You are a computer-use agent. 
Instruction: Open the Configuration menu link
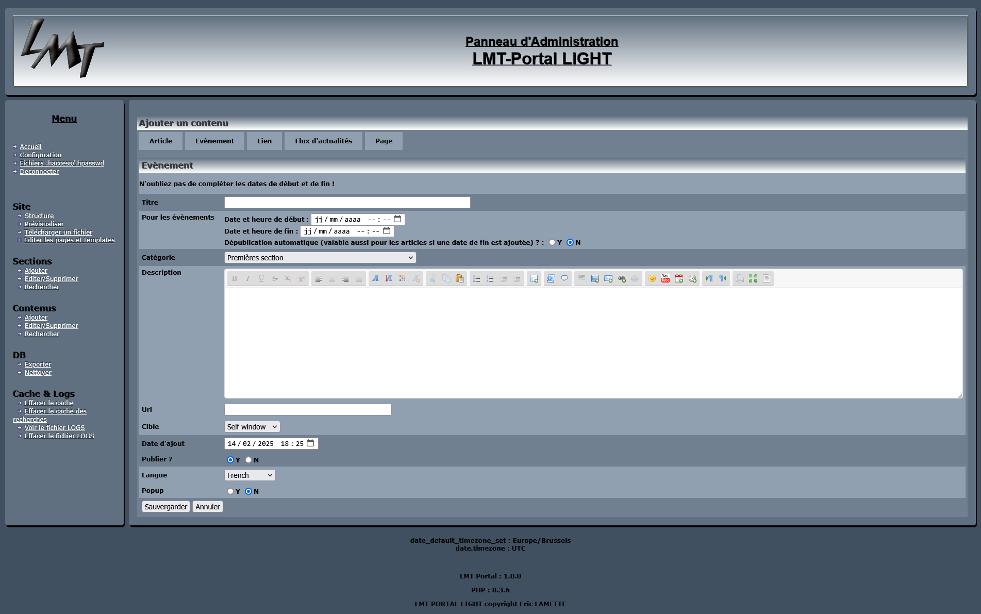[41, 155]
